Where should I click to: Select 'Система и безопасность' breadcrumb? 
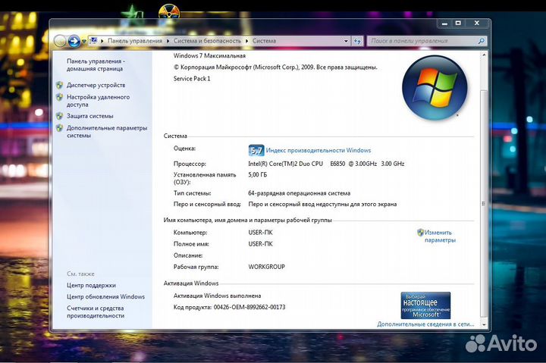[x=207, y=41]
